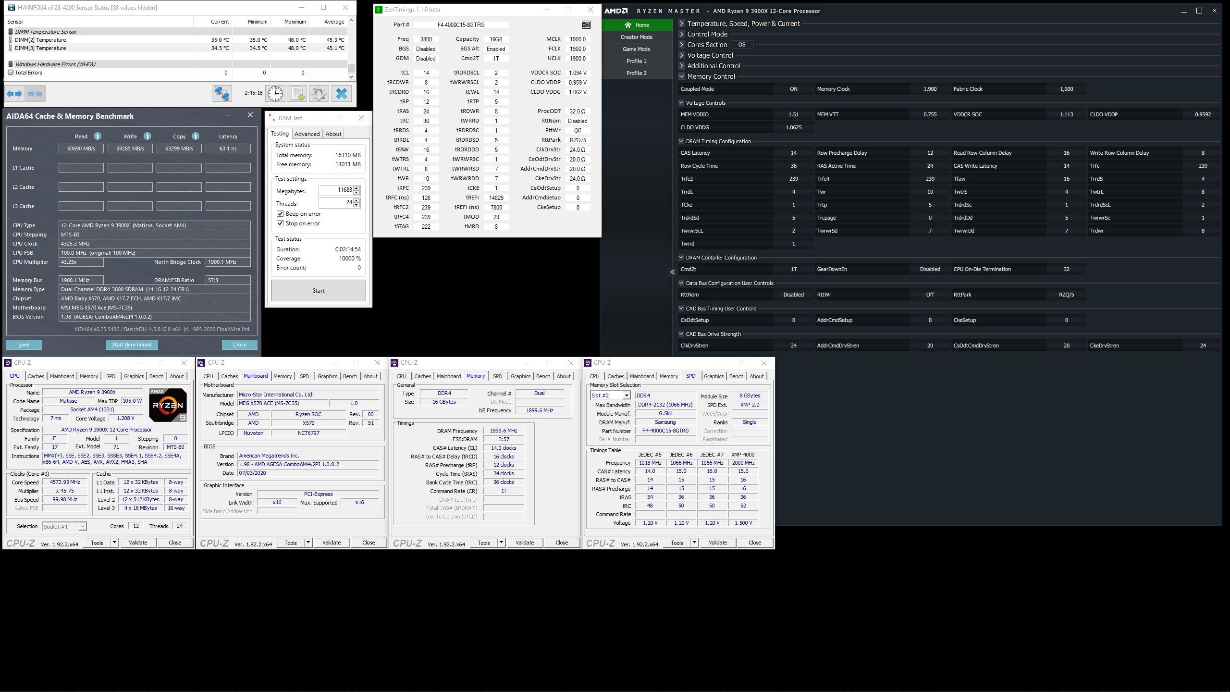Click HWiNFO expand columns arrows icon
The width and height of the screenshot is (1230, 692).
click(x=14, y=94)
